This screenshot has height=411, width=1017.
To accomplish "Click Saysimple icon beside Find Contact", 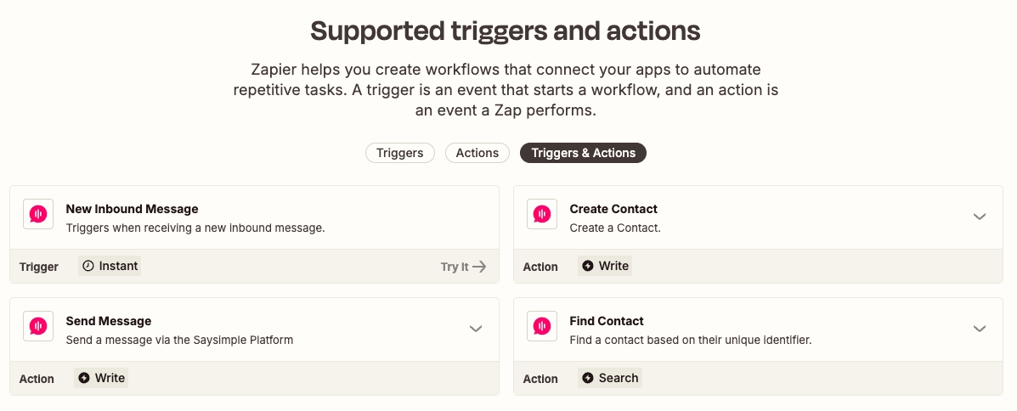I will [541, 326].
